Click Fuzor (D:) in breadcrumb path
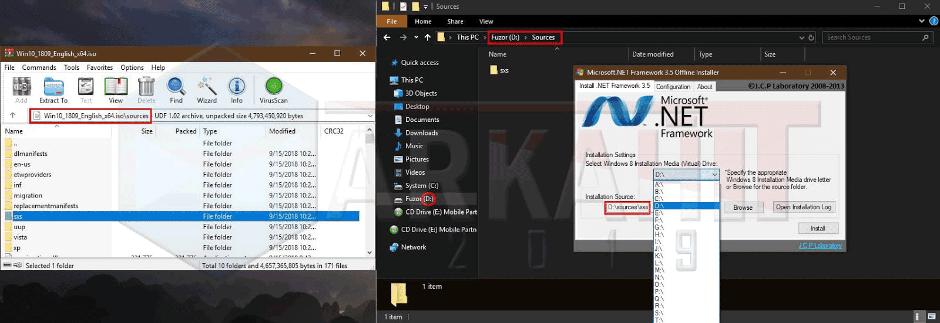Image resolution: width=940 pixels, height=323 pixels. [x=505, y=38]
